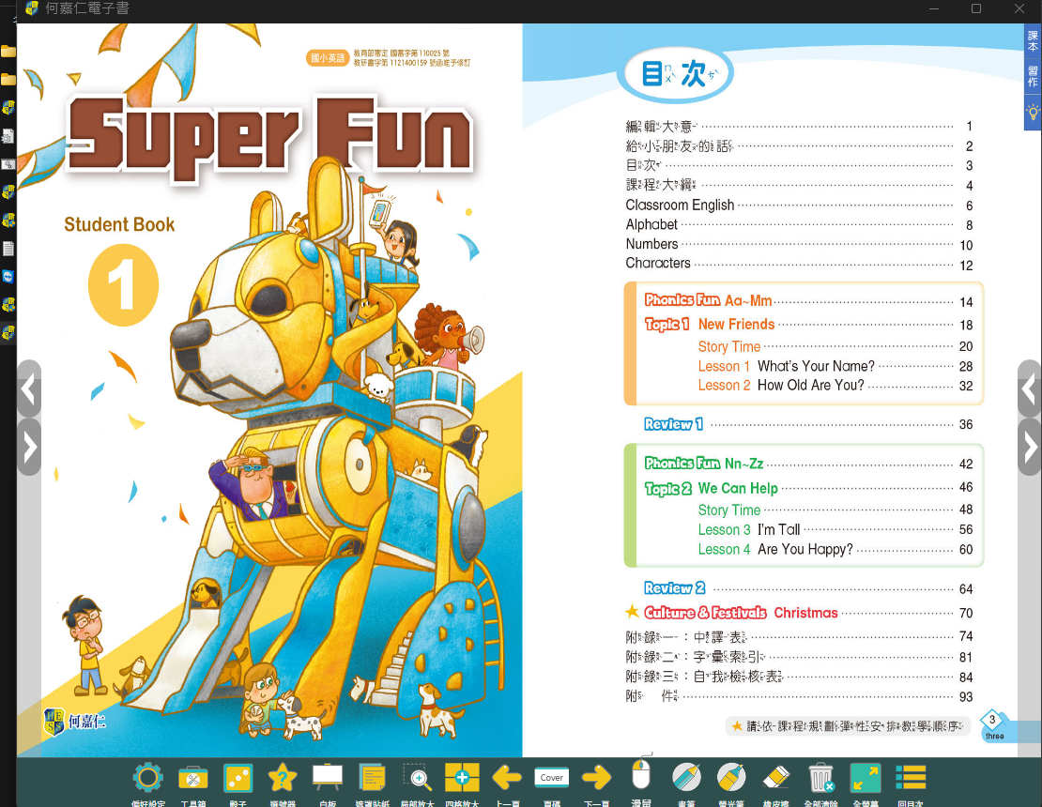
Task: Click upper left-edge previous page arrow
Action: pos(28,388)
